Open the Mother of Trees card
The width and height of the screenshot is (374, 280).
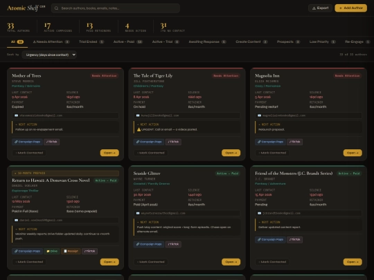pos(109,153)
